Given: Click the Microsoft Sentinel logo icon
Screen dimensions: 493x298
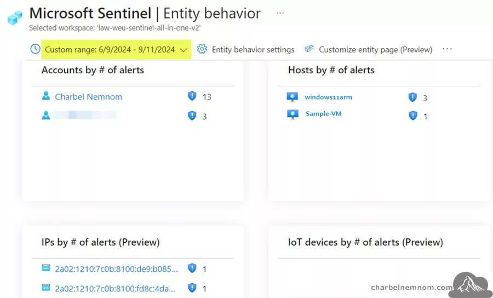Looking at the screenshot, I should 15,17.
